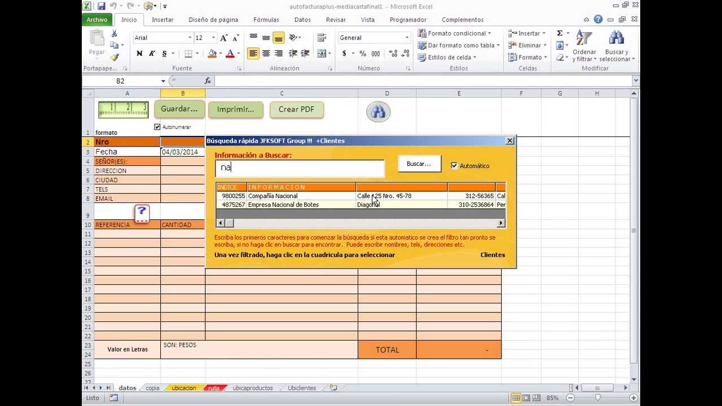Click the Información a Buscar text field
The image size is (722, 406).
(x=300, y=167)
